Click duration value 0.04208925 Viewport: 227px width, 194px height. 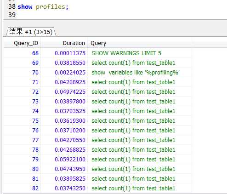coord(70,82)
